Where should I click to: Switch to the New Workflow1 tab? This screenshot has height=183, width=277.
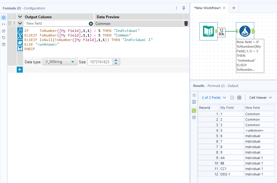207,8
